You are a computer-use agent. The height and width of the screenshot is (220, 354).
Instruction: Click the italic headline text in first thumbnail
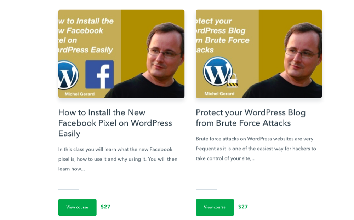pos(86,35)
